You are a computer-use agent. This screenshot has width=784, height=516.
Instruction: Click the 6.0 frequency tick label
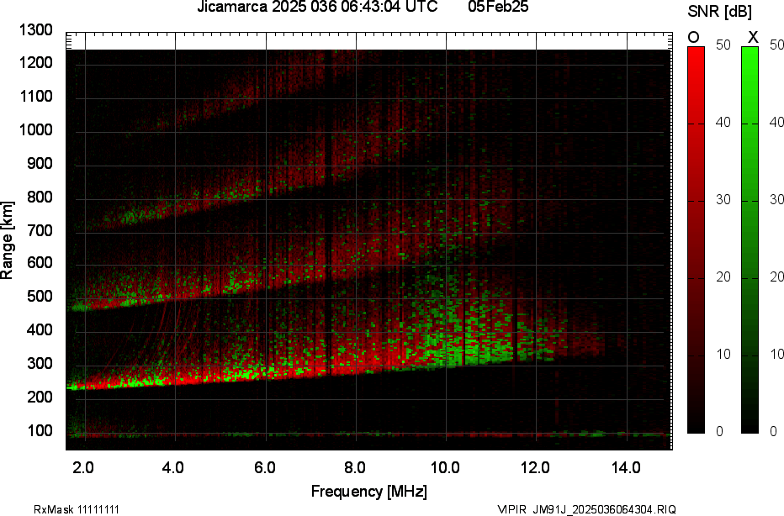(264, 467)
